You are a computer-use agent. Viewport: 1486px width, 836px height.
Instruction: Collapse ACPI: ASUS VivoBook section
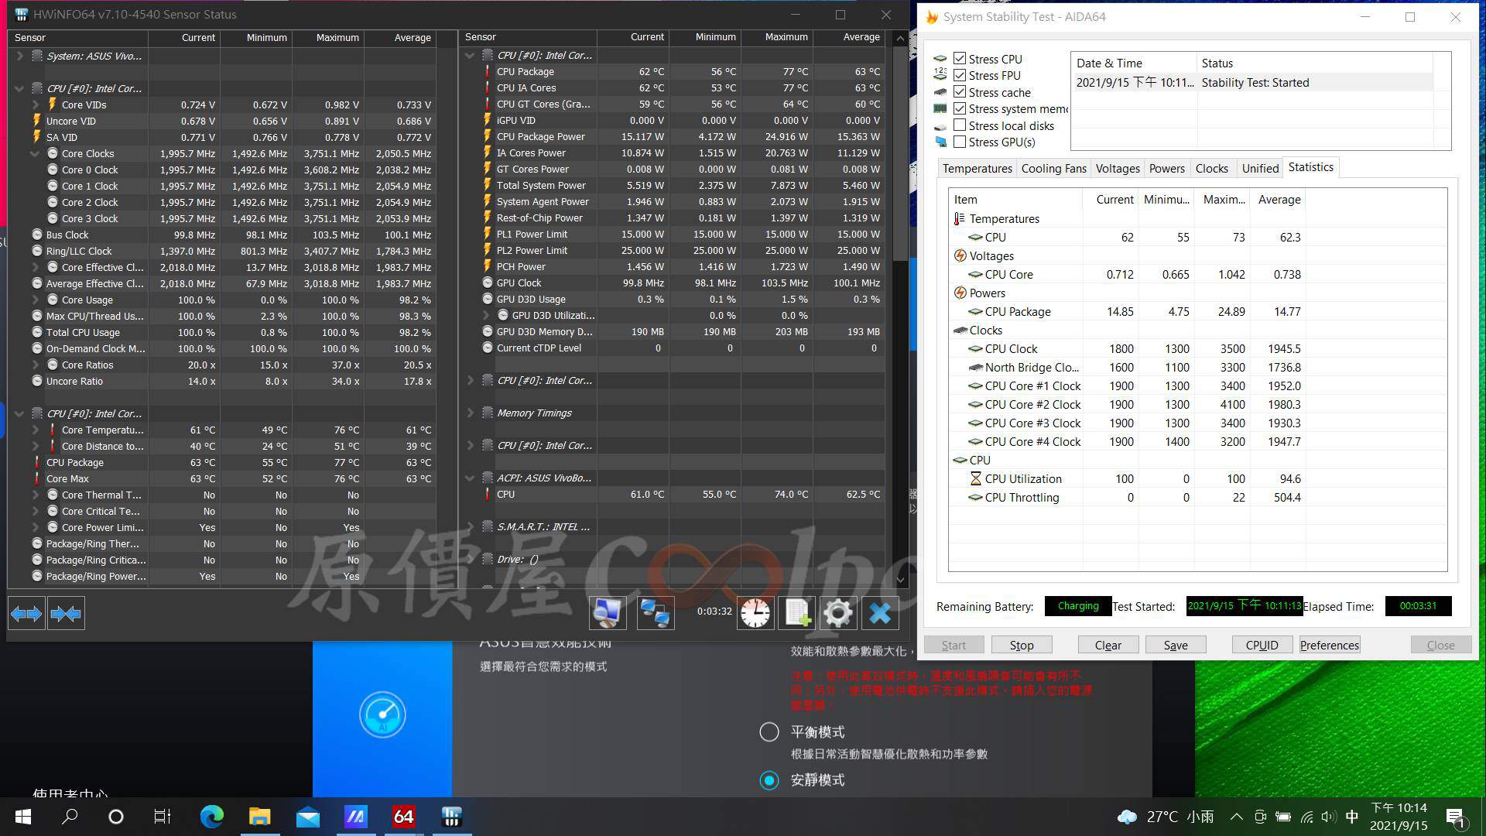coord(470,478)
